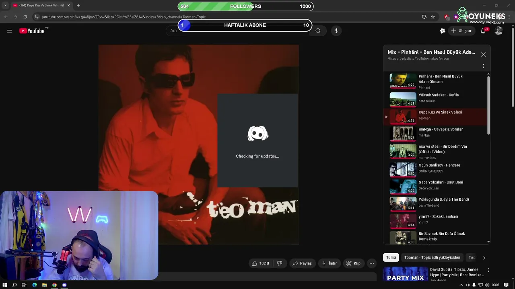Open the system tray hidden icons chevron
515x289 pixels.
coord(461,285)
